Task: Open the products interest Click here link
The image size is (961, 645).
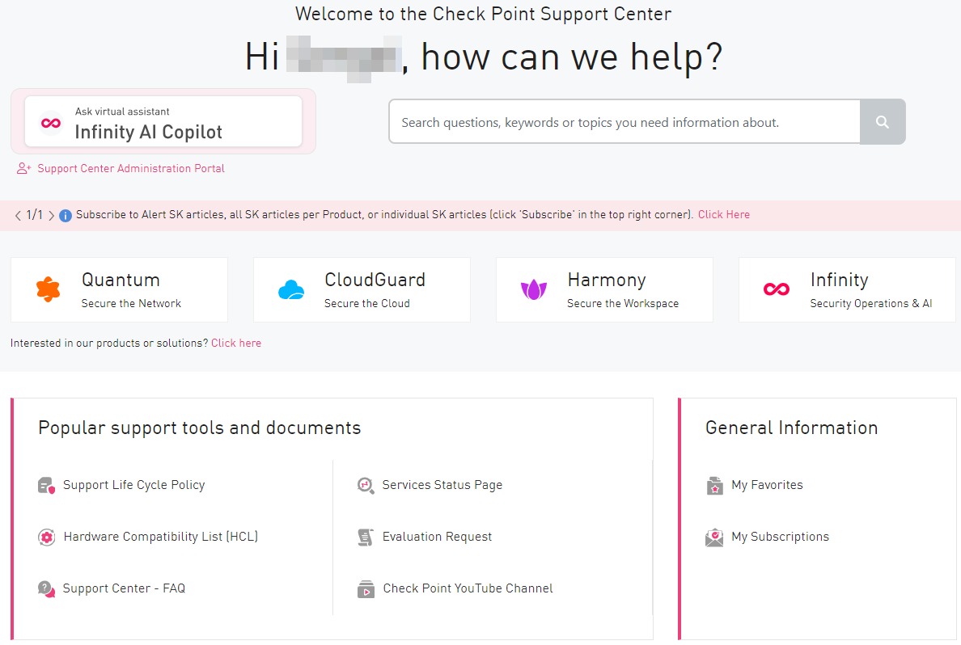Action: tap(235, 343)
